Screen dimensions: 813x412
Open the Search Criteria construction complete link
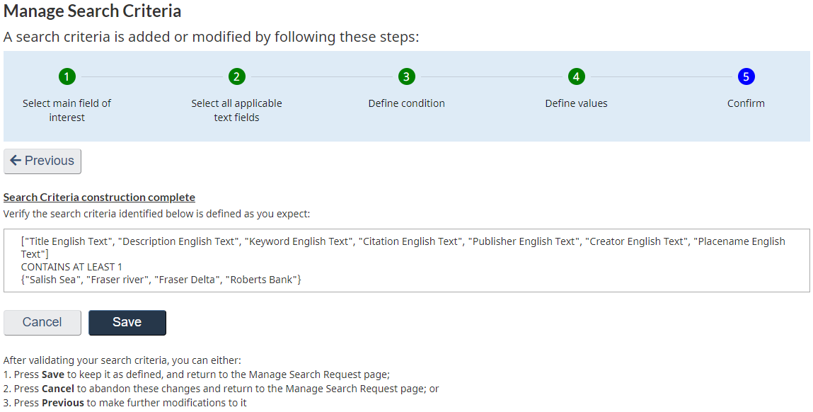coord(99,197)
